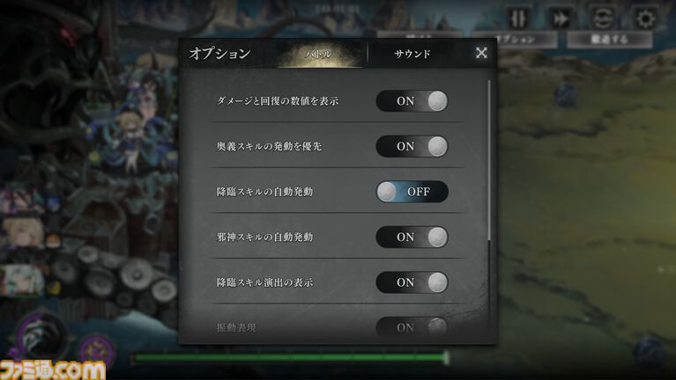
Task: Click the 撤退する button at top right
Action: [609, 40]
